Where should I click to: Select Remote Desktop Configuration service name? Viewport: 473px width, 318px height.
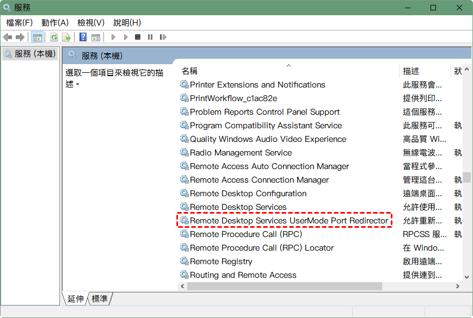(x=248, y=194)
